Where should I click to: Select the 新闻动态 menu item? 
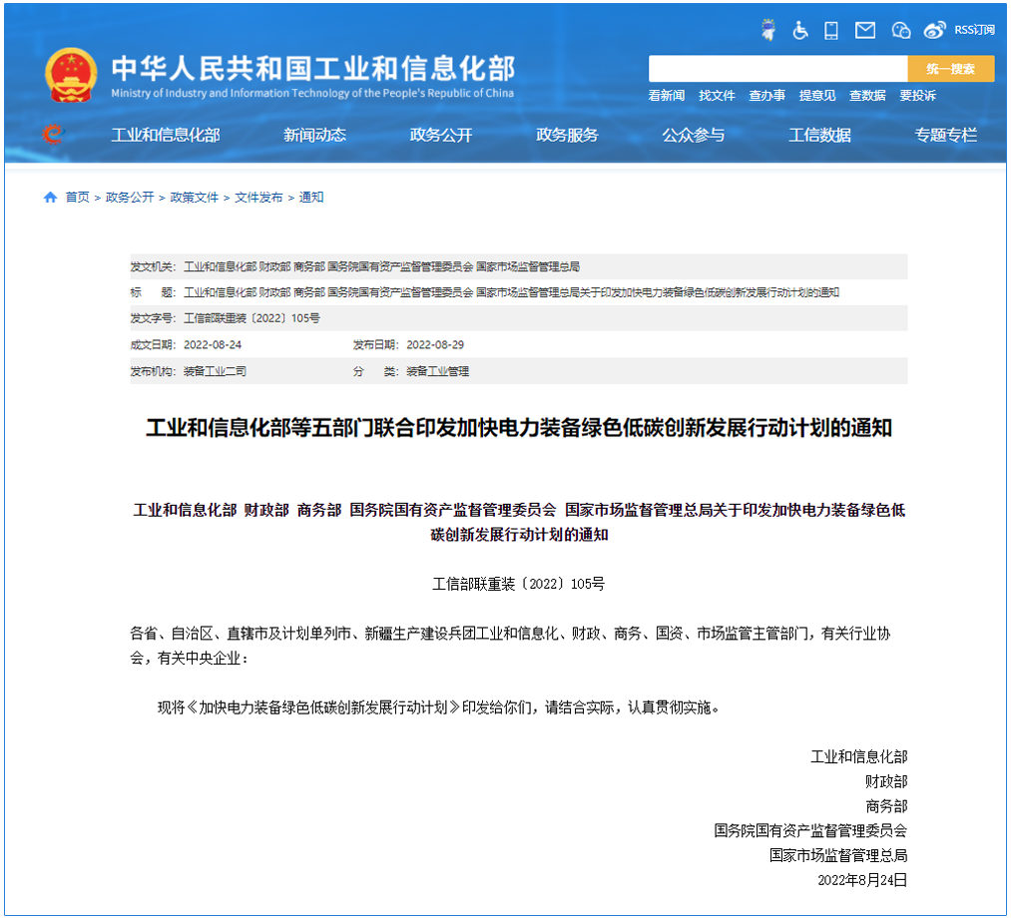pos(315,135)
